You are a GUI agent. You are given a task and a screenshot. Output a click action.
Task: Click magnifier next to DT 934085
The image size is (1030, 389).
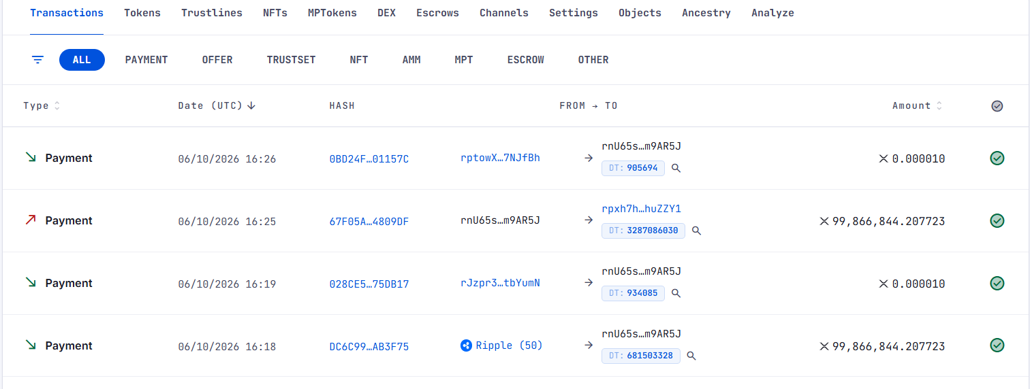tap(676, 293)
